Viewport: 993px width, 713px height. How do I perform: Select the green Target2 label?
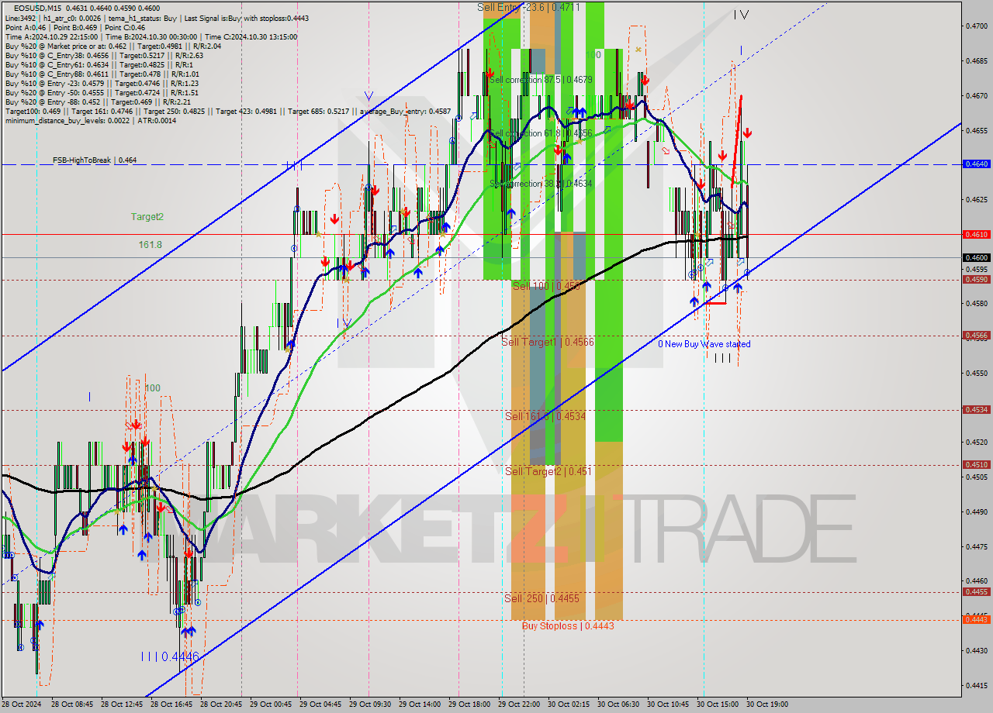point(147,217)
